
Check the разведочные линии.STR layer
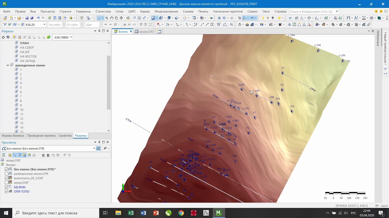click(7, 174)
